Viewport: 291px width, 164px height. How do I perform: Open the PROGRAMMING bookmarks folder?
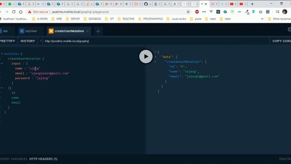point(151,19)
